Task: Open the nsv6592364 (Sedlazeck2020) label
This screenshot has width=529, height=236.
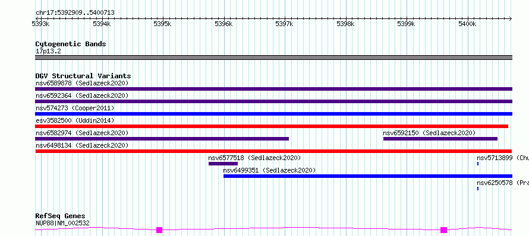Action: (82, 95)
